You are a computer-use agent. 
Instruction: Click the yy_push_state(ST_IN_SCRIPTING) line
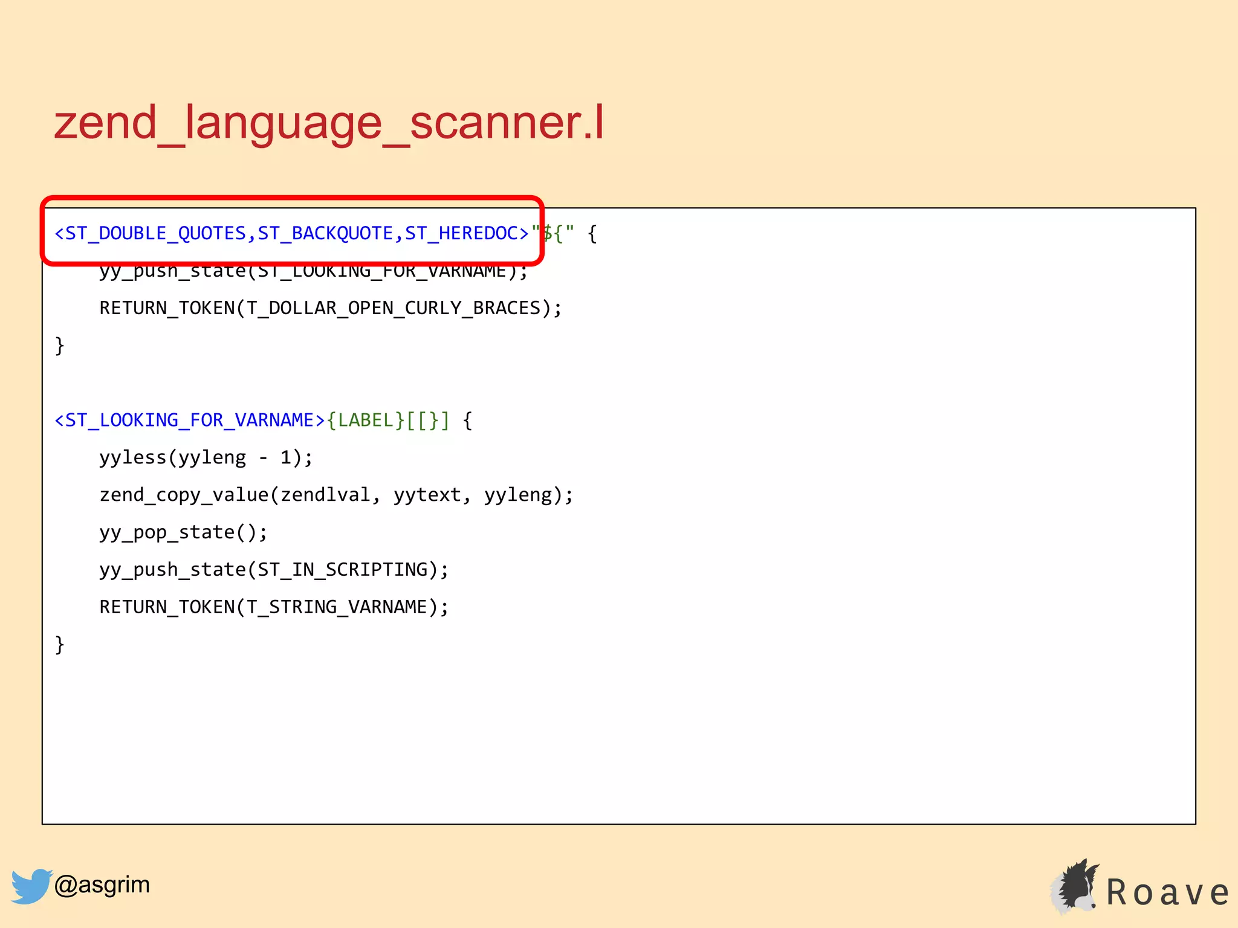click(x=274, y=570)
